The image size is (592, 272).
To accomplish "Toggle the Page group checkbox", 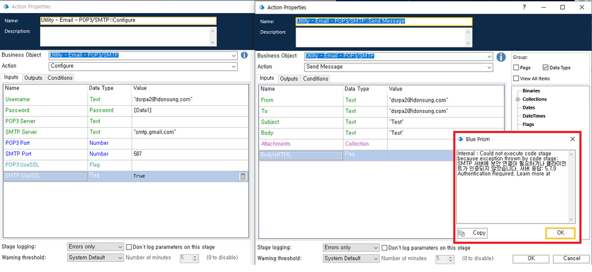I will (x=516, y=68).
